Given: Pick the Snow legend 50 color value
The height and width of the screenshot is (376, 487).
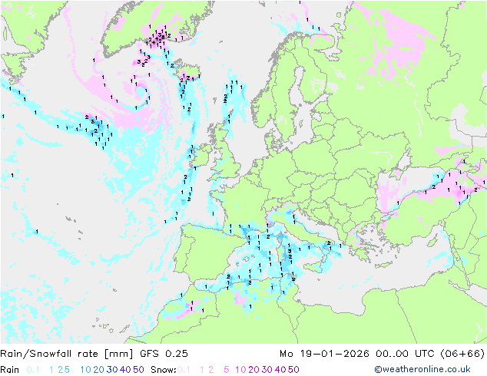Looking at the screenshot, I should [293, 370].
